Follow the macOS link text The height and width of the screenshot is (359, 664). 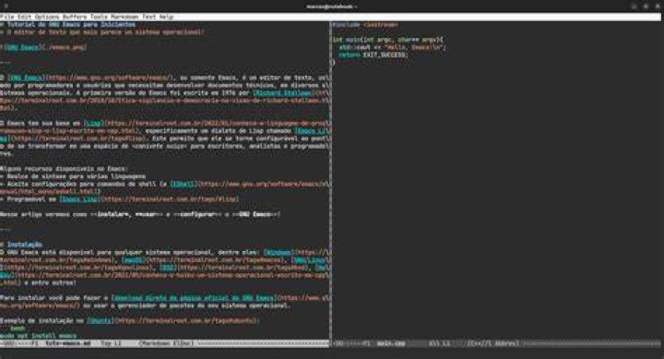(133, 260)
